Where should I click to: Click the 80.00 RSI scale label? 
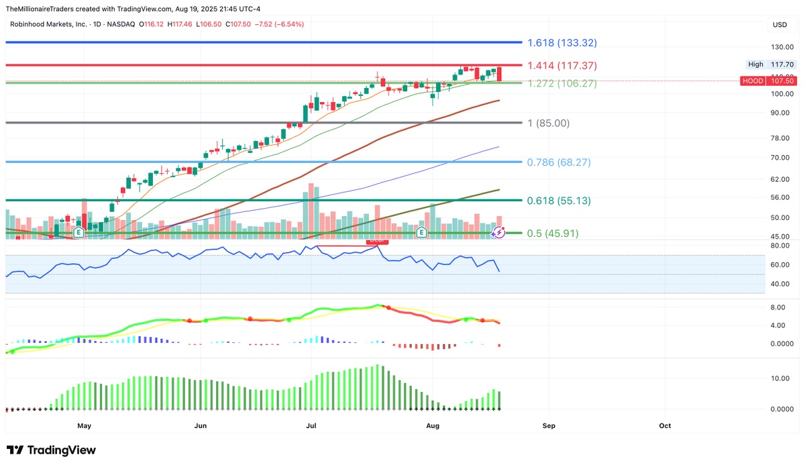(782, 246)
